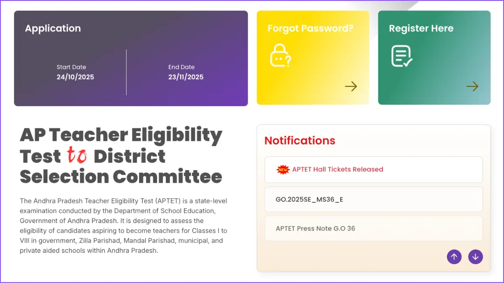Click the divider between start and end dates
The width and height of the screenshot is (504, 283).
tap(126, 73)
